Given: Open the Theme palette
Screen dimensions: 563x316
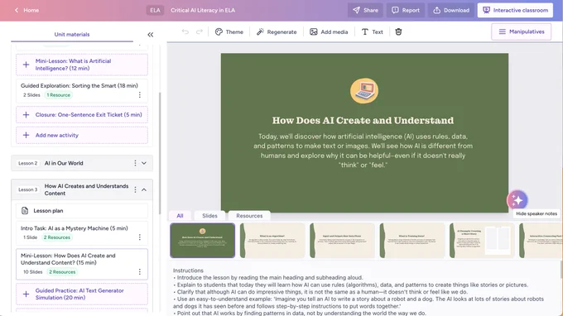Looking at the screenshot, I should click(x=229, y=32).
